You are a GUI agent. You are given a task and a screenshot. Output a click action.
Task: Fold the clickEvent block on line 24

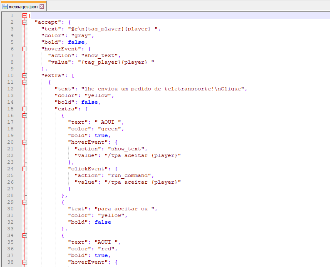pos(25,169)
